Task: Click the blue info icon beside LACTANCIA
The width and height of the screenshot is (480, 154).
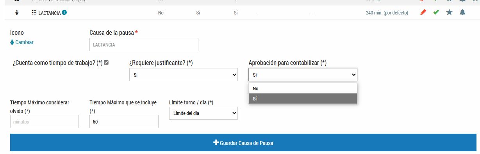Action: click(64, 13)
